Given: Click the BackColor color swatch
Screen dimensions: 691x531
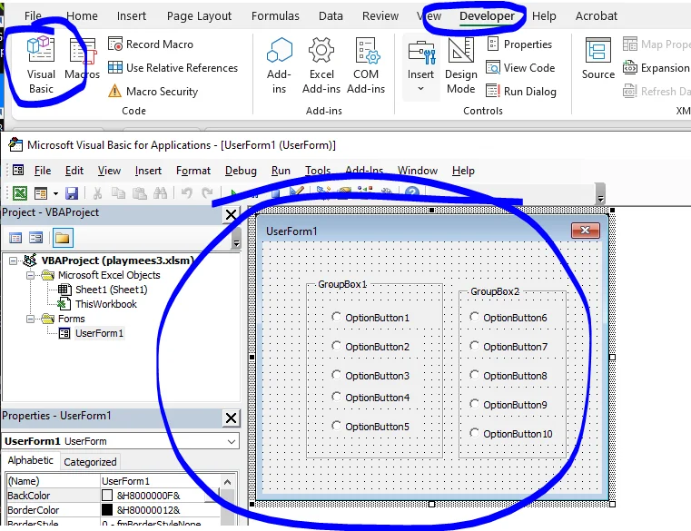Looking at the screenshot, I should tap(107, 496).
